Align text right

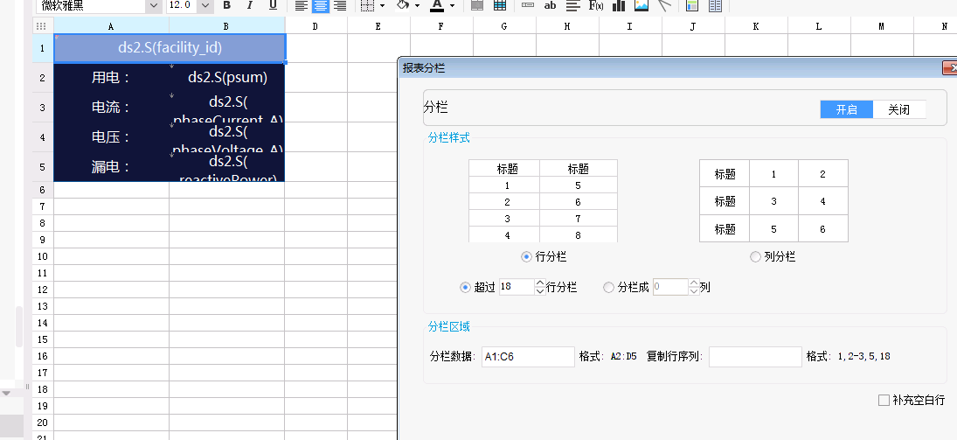coord(340,5)
